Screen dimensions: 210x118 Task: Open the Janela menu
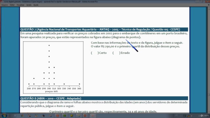click(x=29, y=5)
